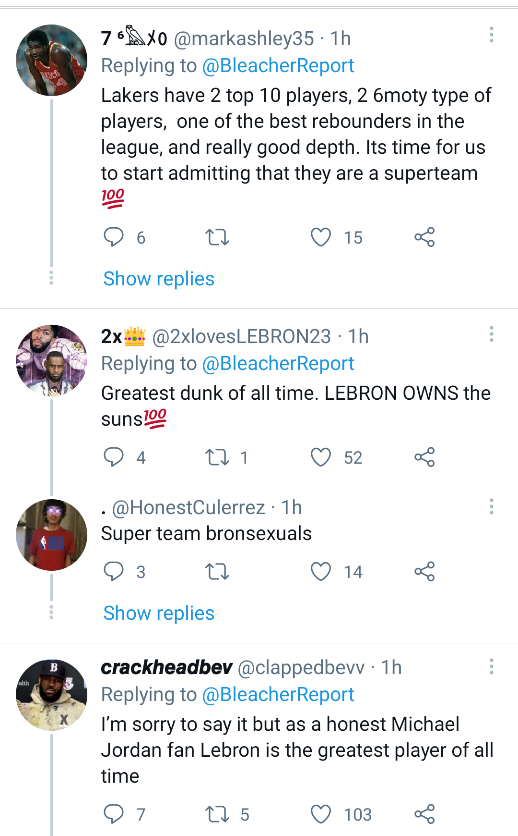Image resolution: width=518 pixels, height=836 pixels.
Task: Open crackheadbev's tweet options menu
Action: tap(491, 665)
